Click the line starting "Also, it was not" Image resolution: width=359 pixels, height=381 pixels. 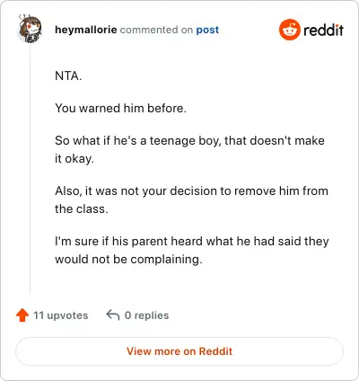click(191, 190)
